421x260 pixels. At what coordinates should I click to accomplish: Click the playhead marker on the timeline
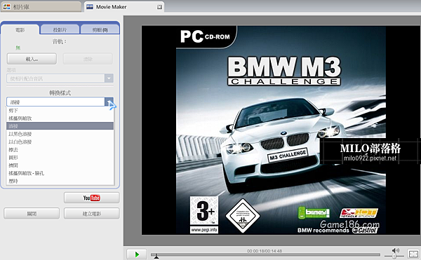tap(156, 256)
